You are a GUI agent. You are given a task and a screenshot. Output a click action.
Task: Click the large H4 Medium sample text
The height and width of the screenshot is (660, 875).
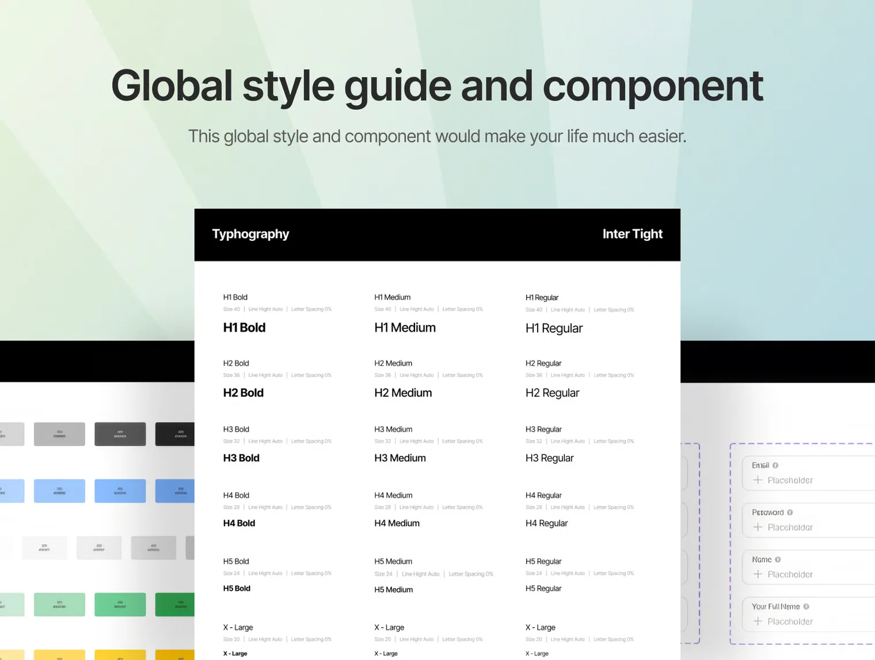pos(397,523)
